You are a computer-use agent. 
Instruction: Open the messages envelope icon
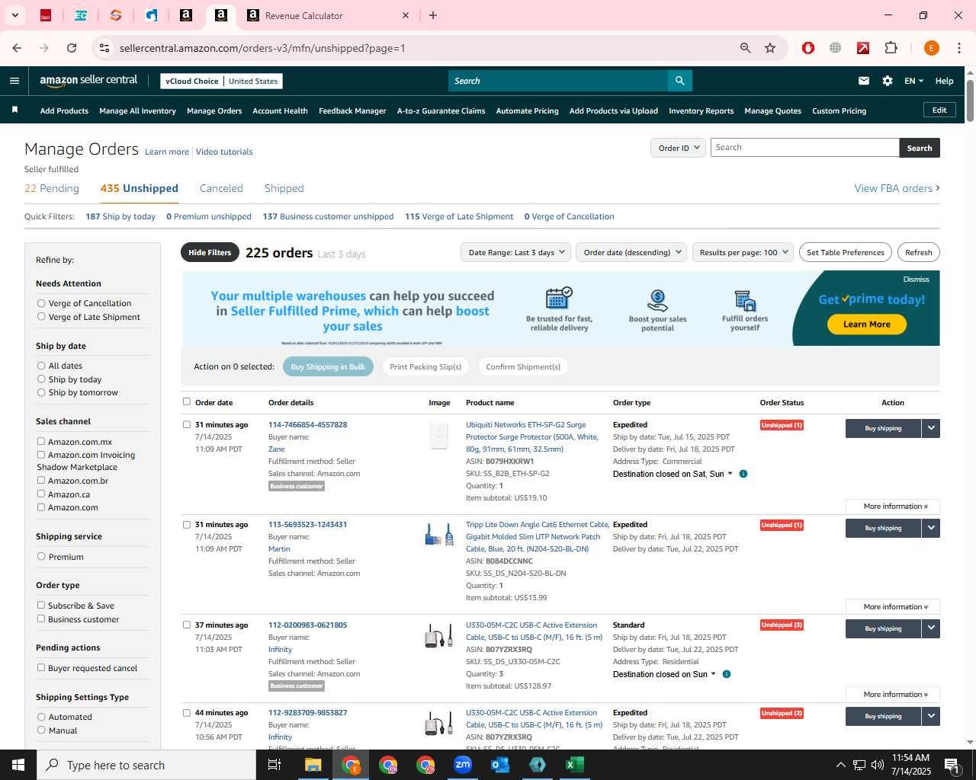coord(864,81)
